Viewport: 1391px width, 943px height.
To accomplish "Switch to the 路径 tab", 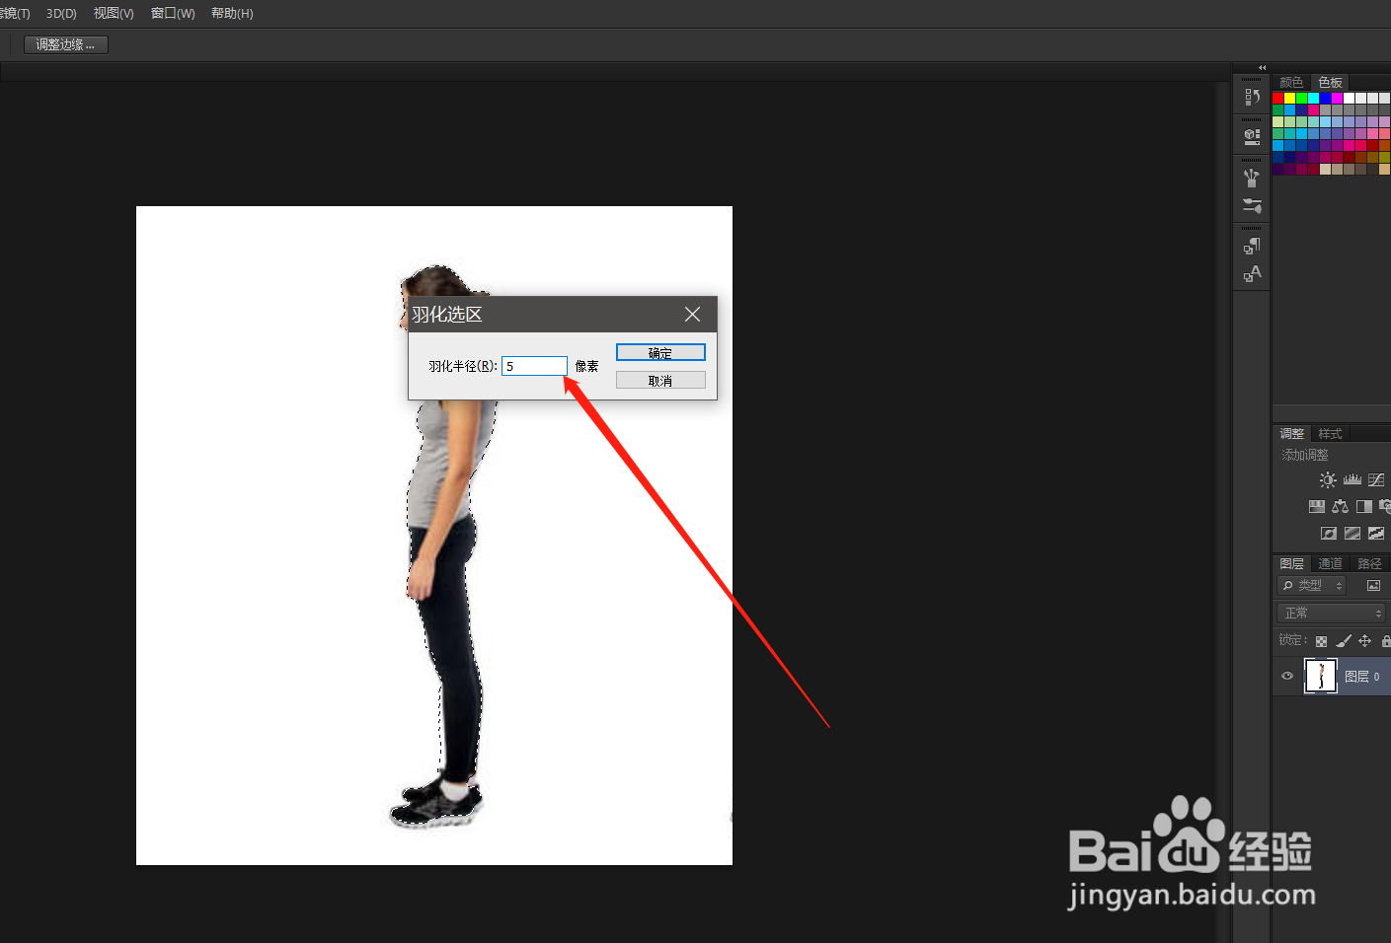I will 1369,564.
